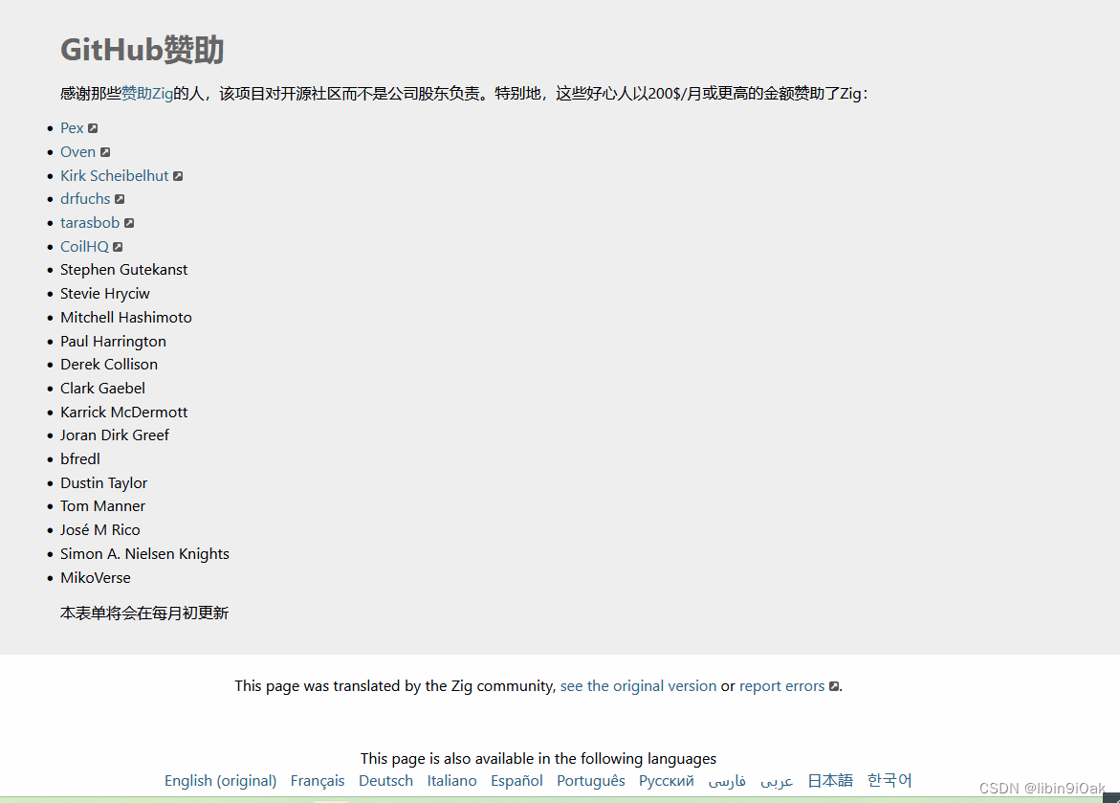Switch page language to English (original)
This screenshot has height=803, width=1120.
[x=220, y=780]
